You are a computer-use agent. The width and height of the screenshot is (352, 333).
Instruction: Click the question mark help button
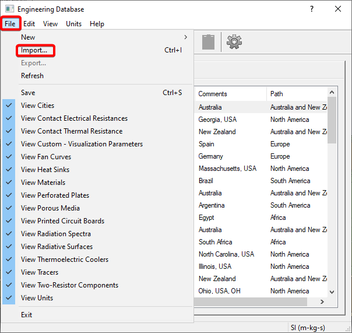pos(312,9)
